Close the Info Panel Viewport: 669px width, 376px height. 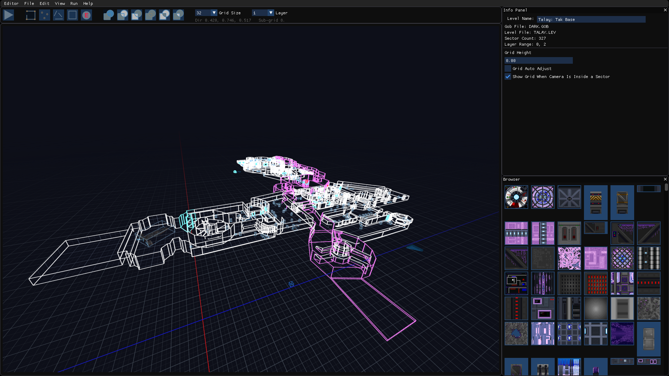pyautogui.click(x=665, y=10)
